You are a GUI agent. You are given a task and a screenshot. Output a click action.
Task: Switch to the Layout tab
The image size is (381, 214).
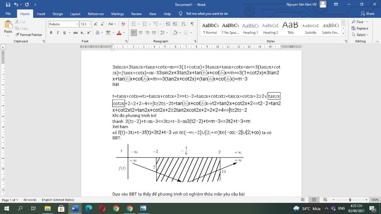(x=75, y=14)
